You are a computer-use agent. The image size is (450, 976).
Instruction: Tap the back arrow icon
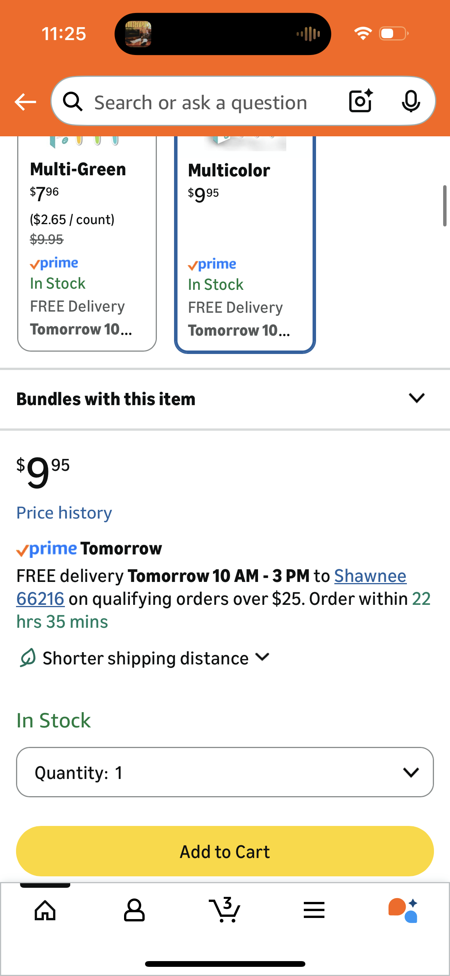[x=25, y=102]
